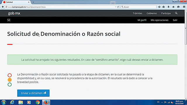Click the yellow traffic light circle
Screen dimensions: 187x105
coord(10,80)
